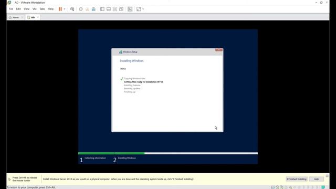Click 'Getting files ready for installation' line
This screenshot has width=336, height=189.
[x=143, y=82]
